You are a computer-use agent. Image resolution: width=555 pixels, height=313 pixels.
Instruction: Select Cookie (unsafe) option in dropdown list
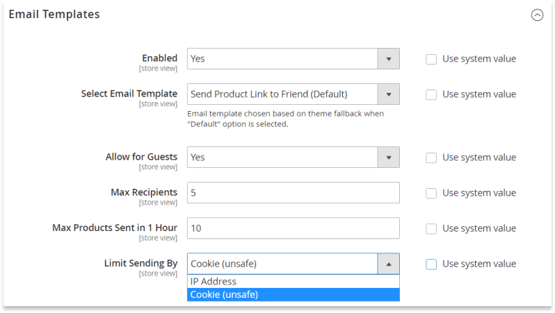[x=293, y=295]
